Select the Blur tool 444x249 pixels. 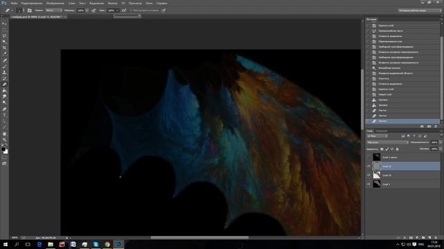point(4,97)
